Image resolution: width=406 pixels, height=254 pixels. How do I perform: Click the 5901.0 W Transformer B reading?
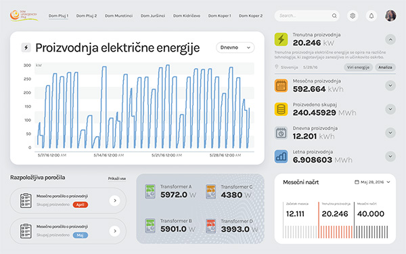[x=177, y=229]
